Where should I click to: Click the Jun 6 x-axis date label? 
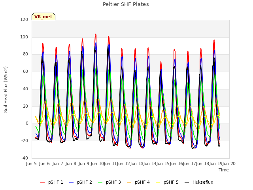click(44, 163)
